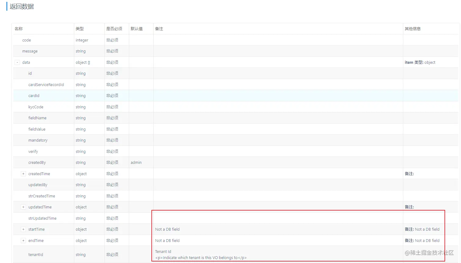The height and width of the screenshot is (263, 461).
Task: Click the strUpdatedTime field name
Action: coord(42,218)
